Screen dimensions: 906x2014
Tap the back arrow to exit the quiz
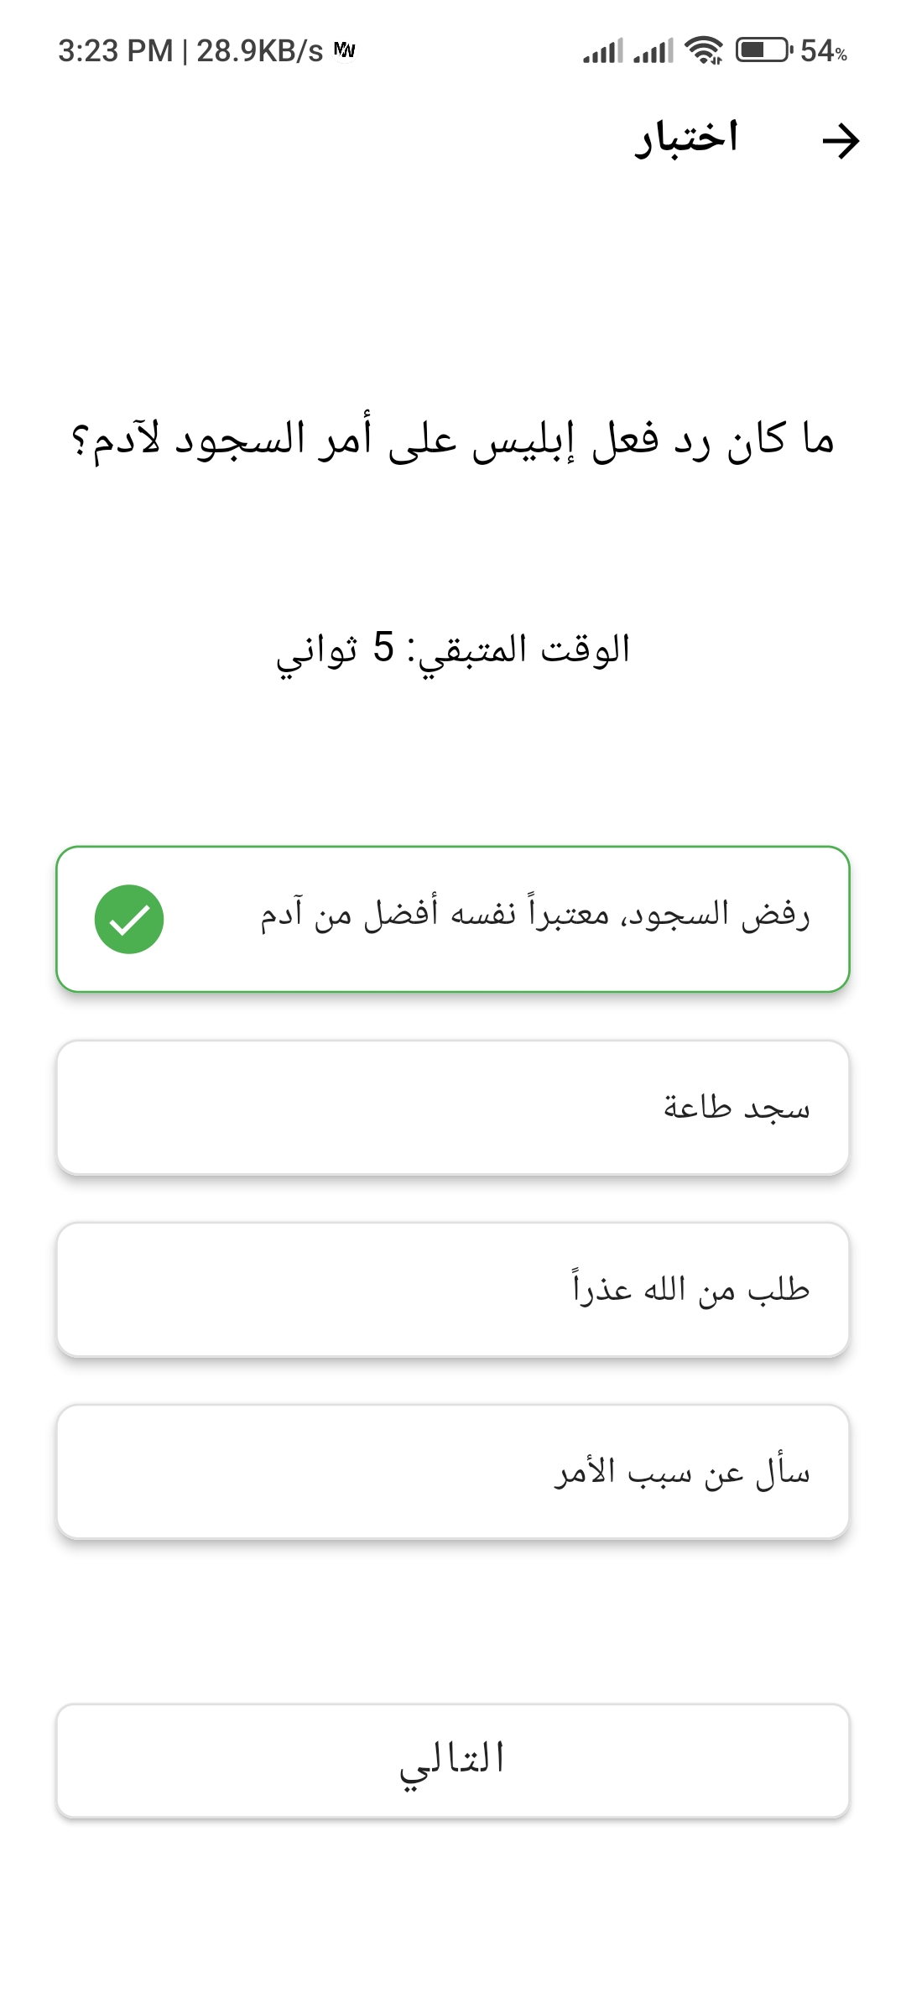tap(843, 141)
